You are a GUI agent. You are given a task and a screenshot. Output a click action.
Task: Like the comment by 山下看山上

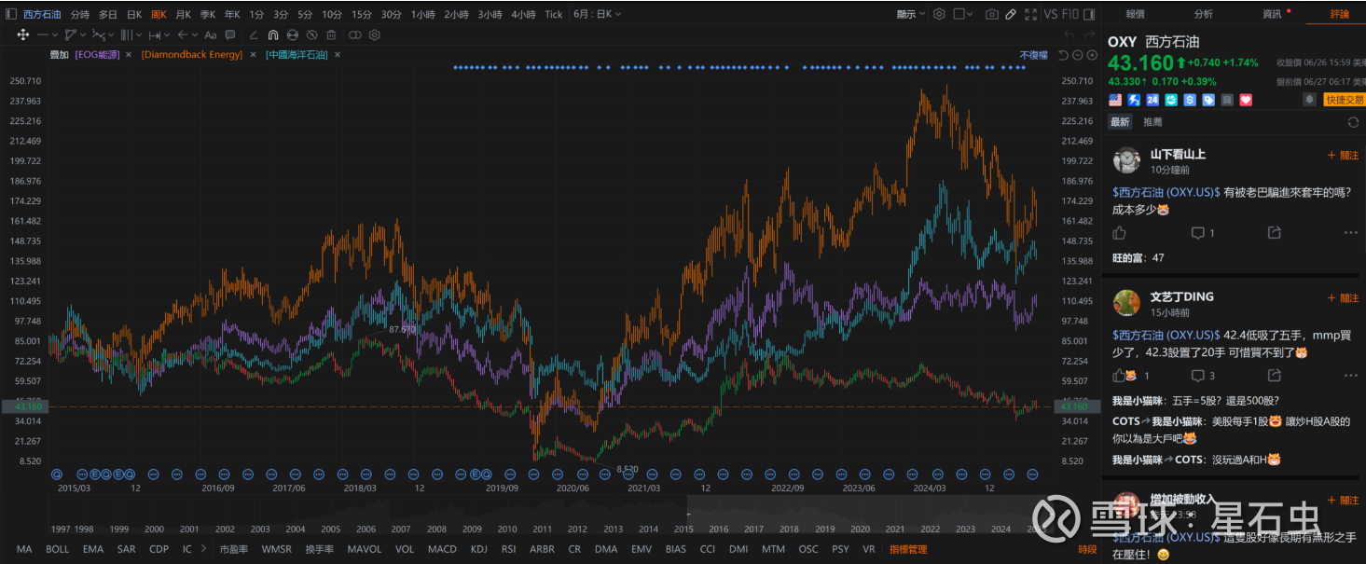[x=1120, y=233]
